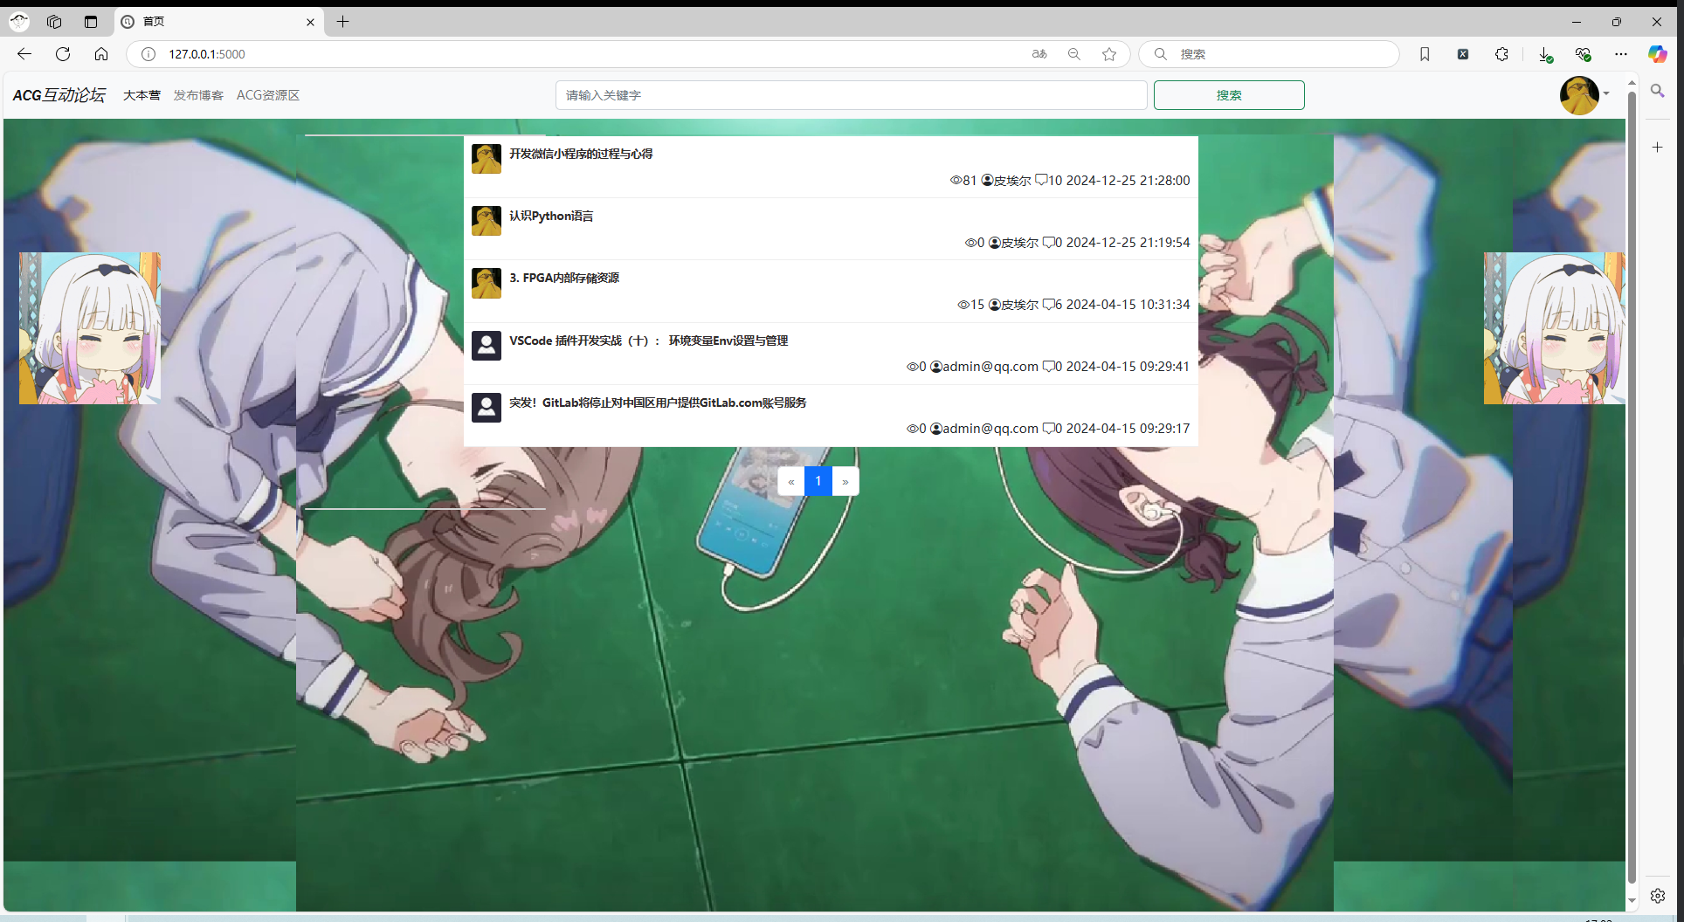Open post 认识Python语言

tap(551, 216)
